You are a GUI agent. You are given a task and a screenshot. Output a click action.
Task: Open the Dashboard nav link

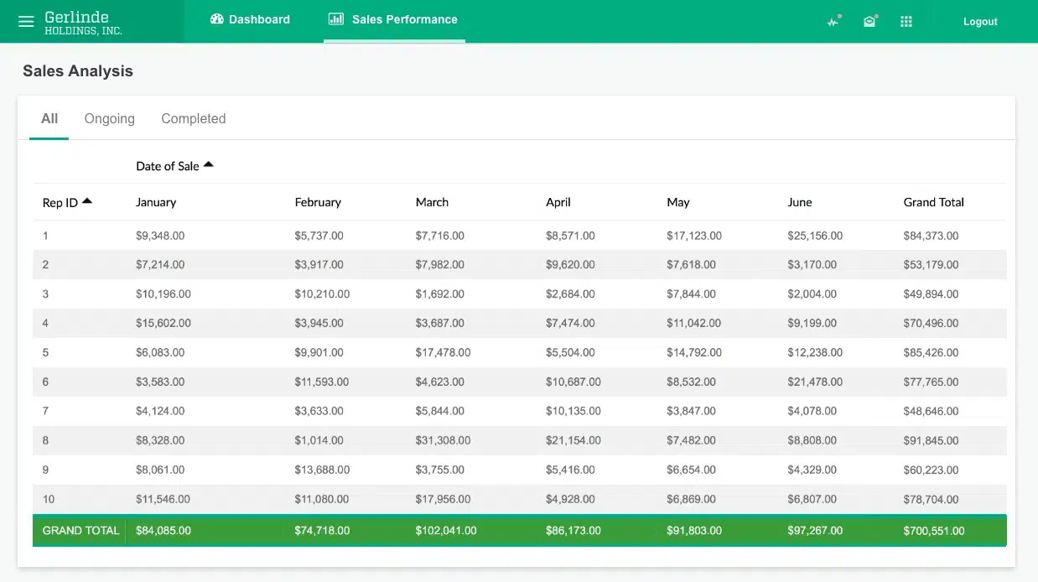259,19
